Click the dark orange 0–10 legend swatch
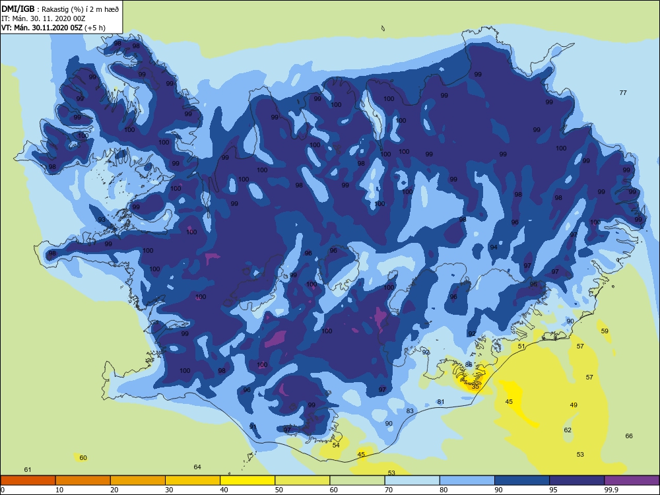Viewport: 660px width, 495px height. pos(28,480)
